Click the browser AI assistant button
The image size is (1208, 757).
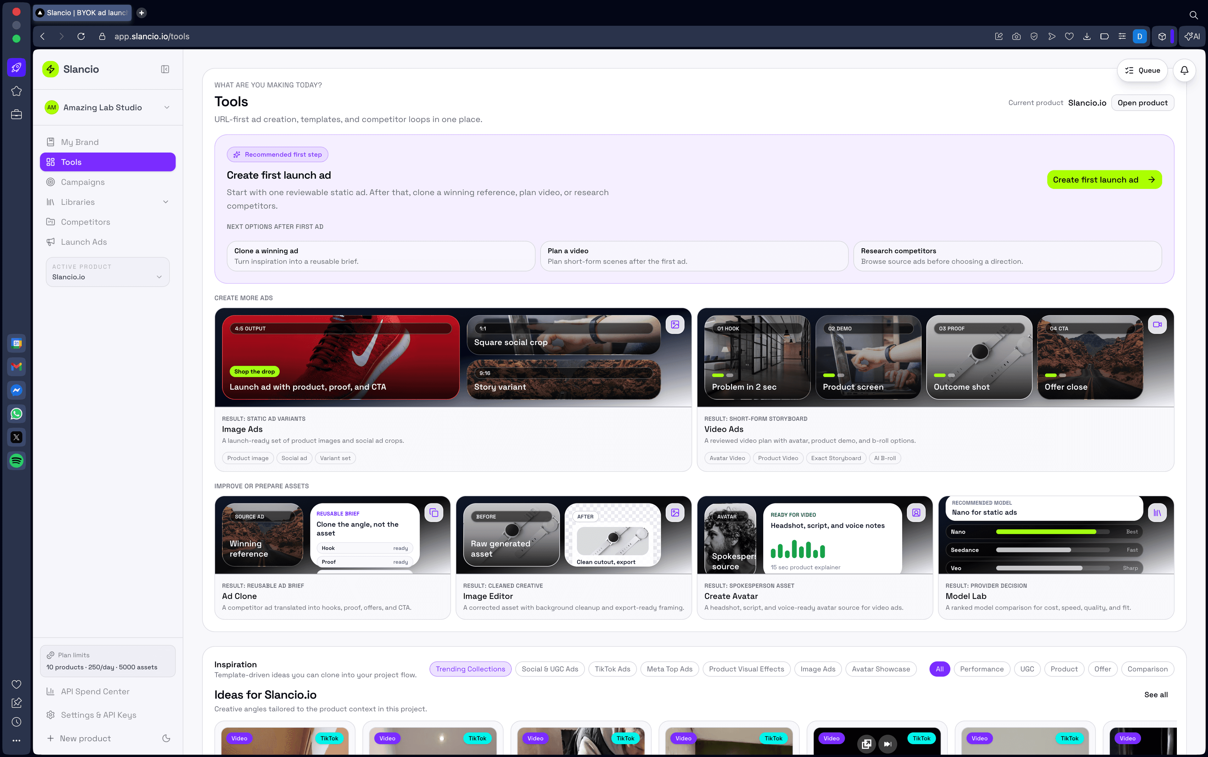(x=1192, y=36)
